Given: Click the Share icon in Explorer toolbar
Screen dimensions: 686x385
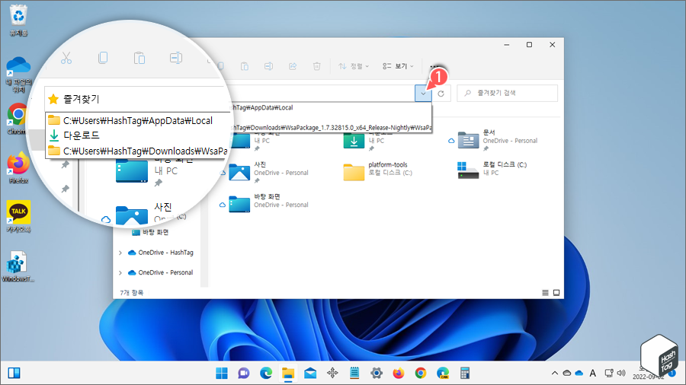Looking at the screenshot, I should coord(293,66).
